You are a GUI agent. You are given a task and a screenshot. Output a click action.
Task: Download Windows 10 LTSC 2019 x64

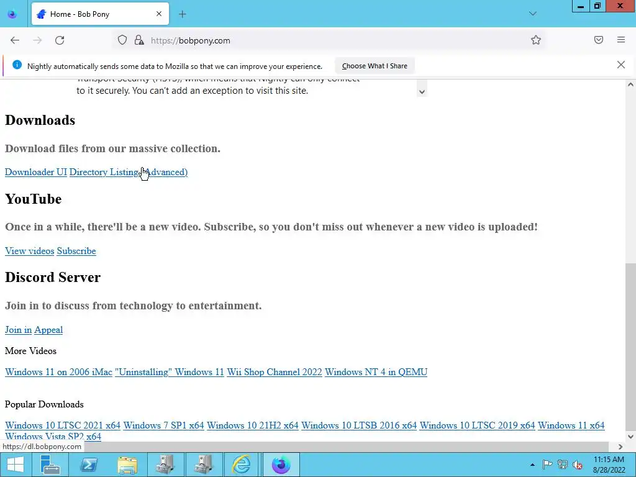(x=478, y=425)
